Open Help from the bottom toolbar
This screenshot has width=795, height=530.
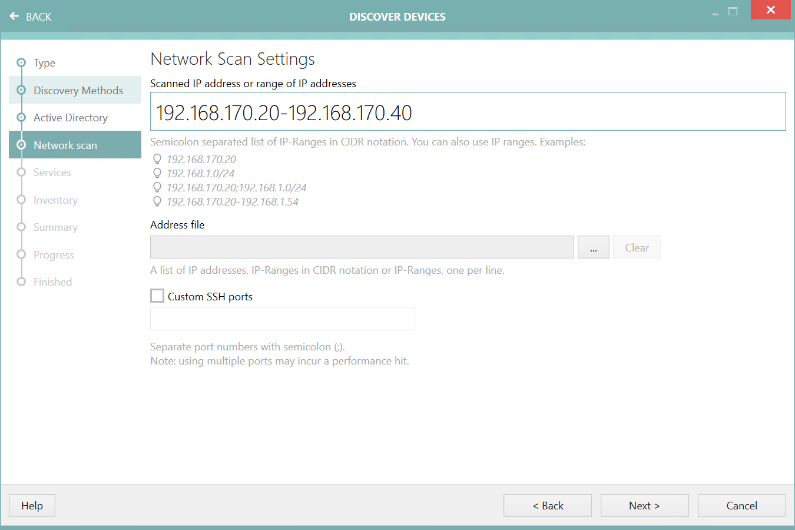pos(31,505)
